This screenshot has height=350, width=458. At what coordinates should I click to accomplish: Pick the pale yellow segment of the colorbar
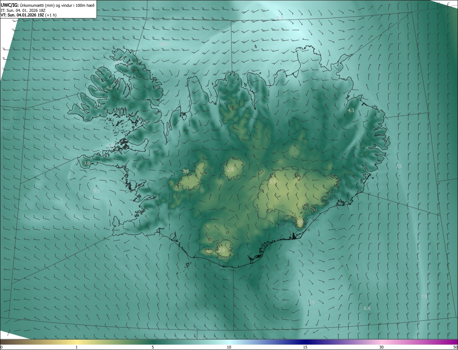pos(77,342)
